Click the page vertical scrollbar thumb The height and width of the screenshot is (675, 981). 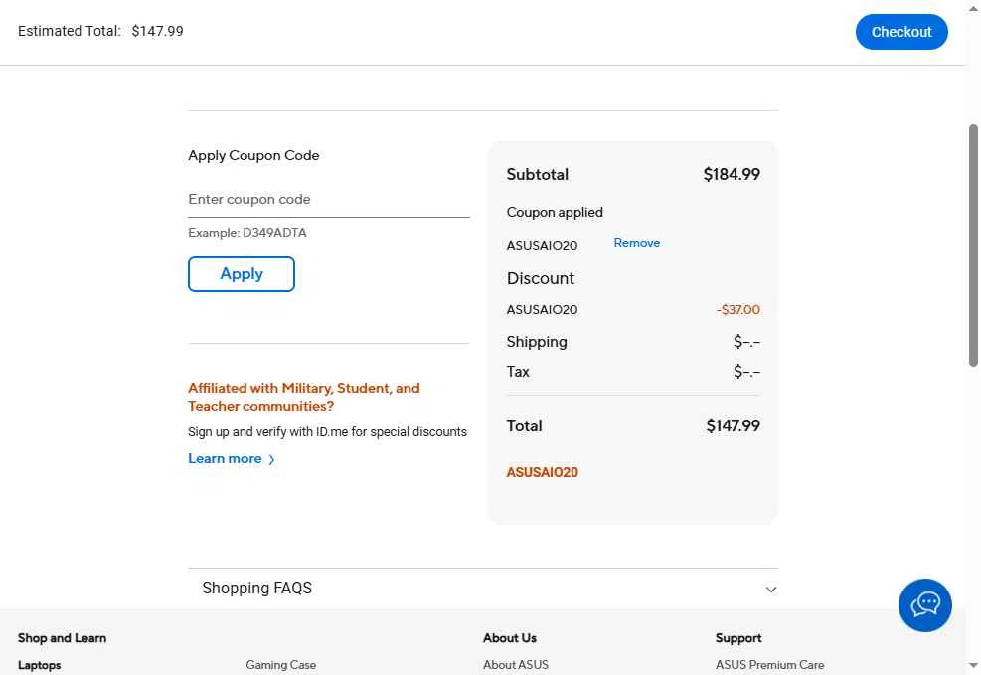pos(973,246)
